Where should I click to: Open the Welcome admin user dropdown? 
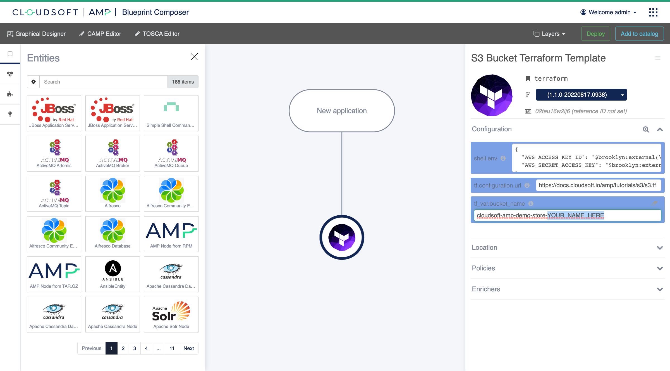coord(609,12)
